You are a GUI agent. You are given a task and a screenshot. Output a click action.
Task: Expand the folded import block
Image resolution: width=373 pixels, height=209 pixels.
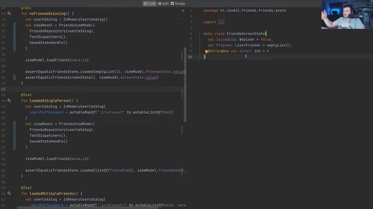pyautogui.click(x=221, y=22)
